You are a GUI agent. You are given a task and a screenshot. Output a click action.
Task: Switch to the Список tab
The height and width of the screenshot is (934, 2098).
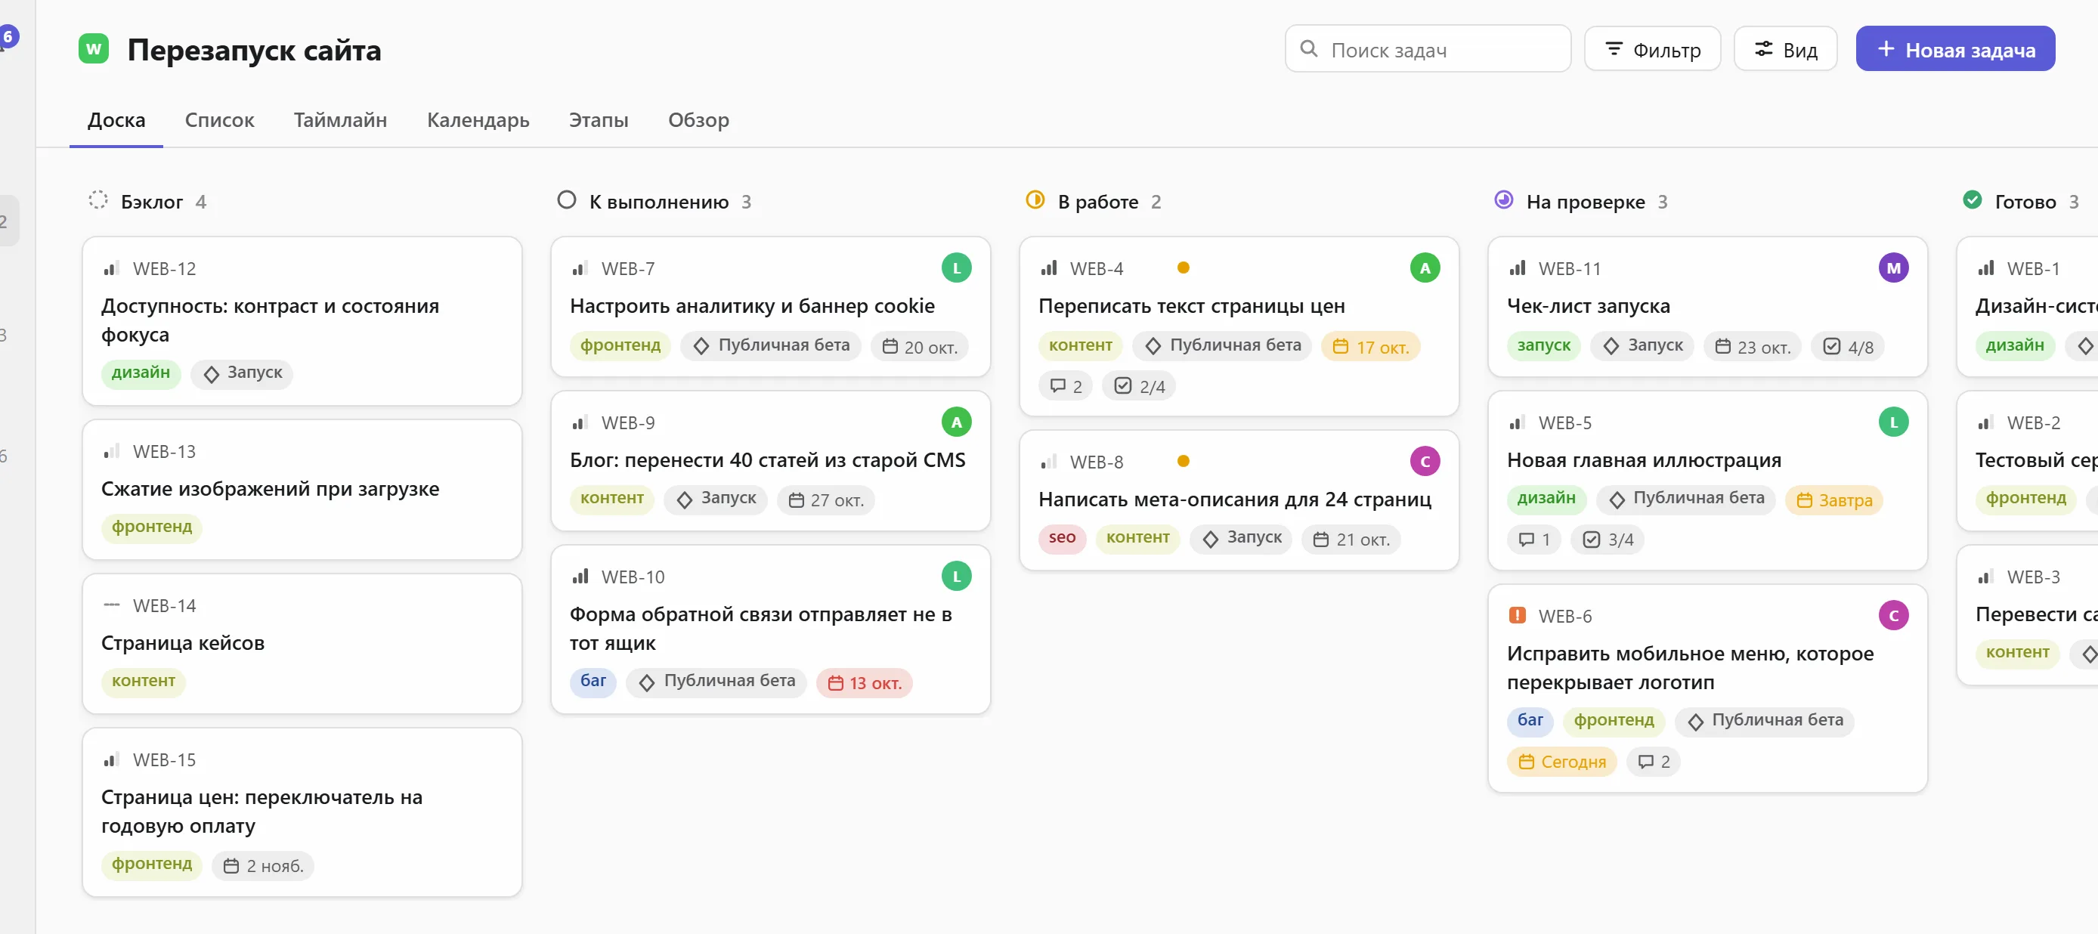[x=219, y=119]
